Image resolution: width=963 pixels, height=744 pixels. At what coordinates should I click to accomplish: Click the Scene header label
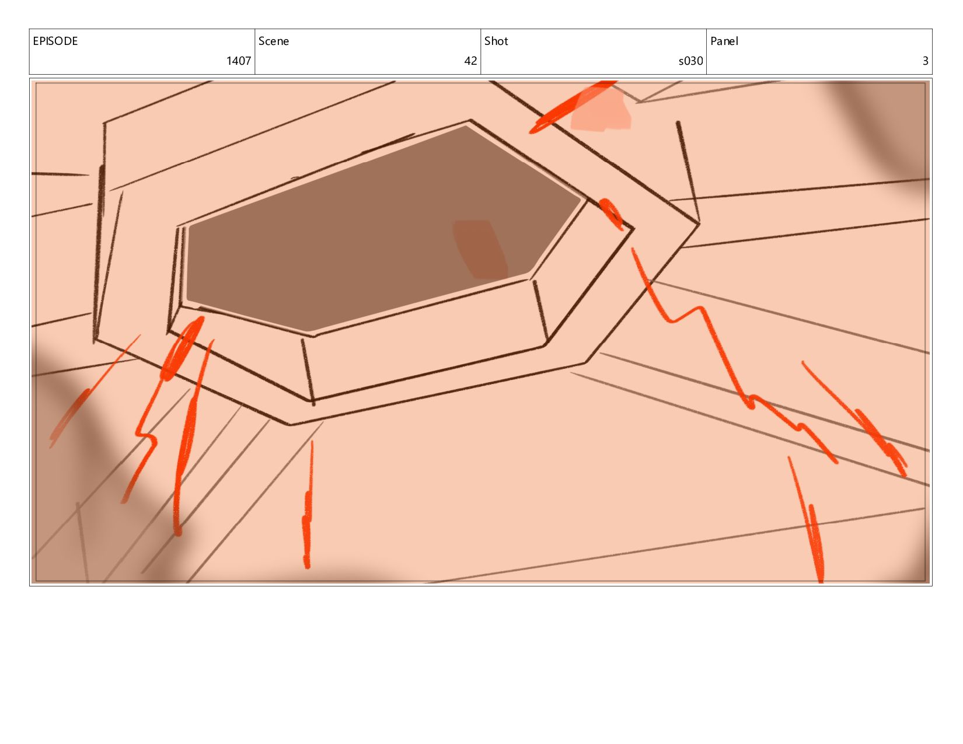[274, 41]
